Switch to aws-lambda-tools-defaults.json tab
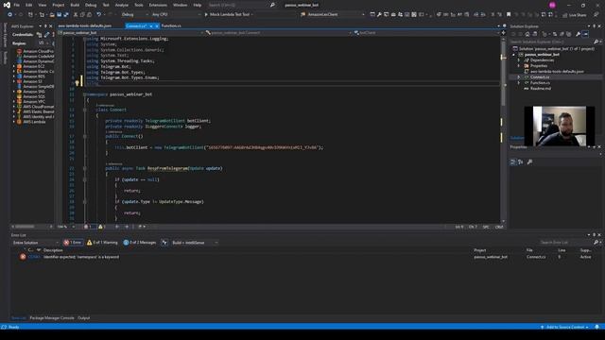 [84, 25]
